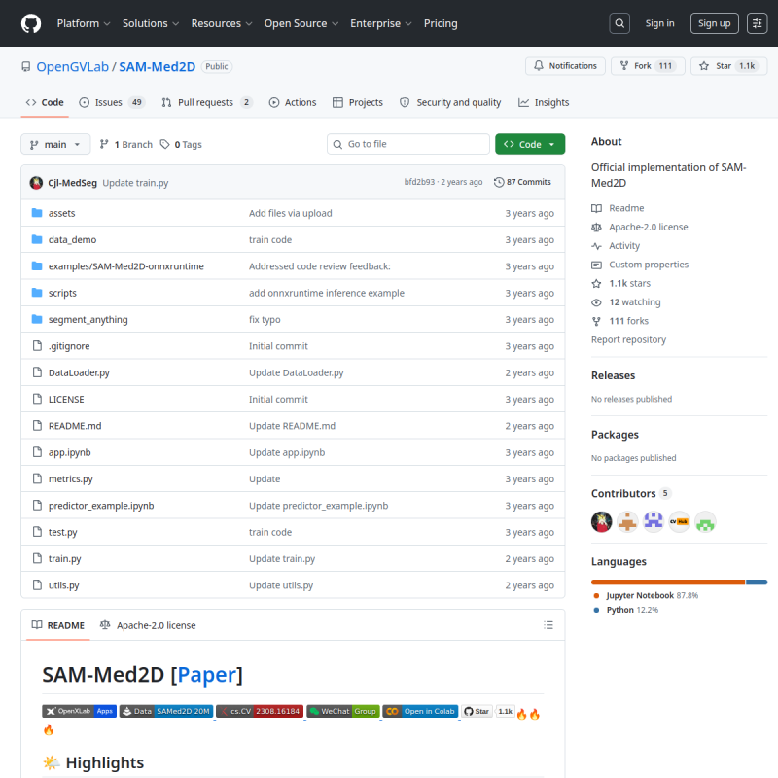This screenshot has width=778, height=778.
Task: Open the Insights tab
Action: click(x=544, y=102)
